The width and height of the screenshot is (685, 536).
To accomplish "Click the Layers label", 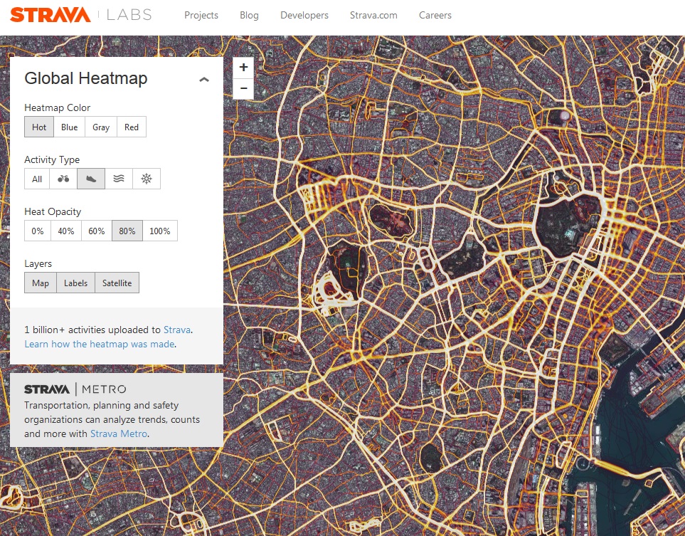I will coord(38,263).
